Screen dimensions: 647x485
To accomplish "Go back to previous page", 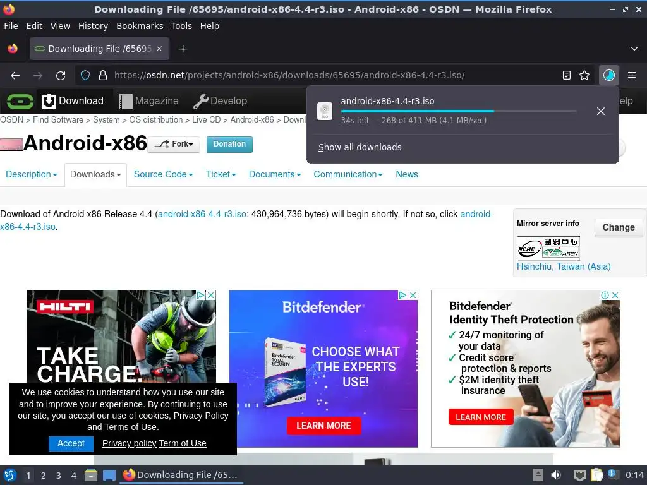I will pos(15,76).
